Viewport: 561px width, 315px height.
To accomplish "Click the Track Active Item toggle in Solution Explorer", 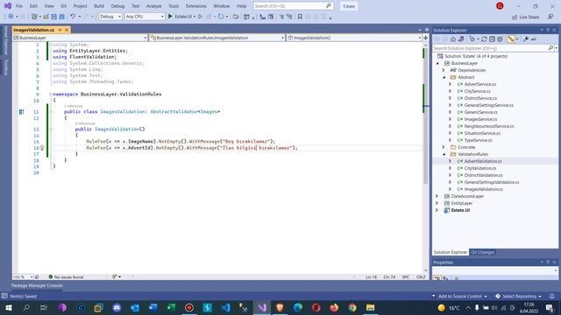I will coord(511,39).
